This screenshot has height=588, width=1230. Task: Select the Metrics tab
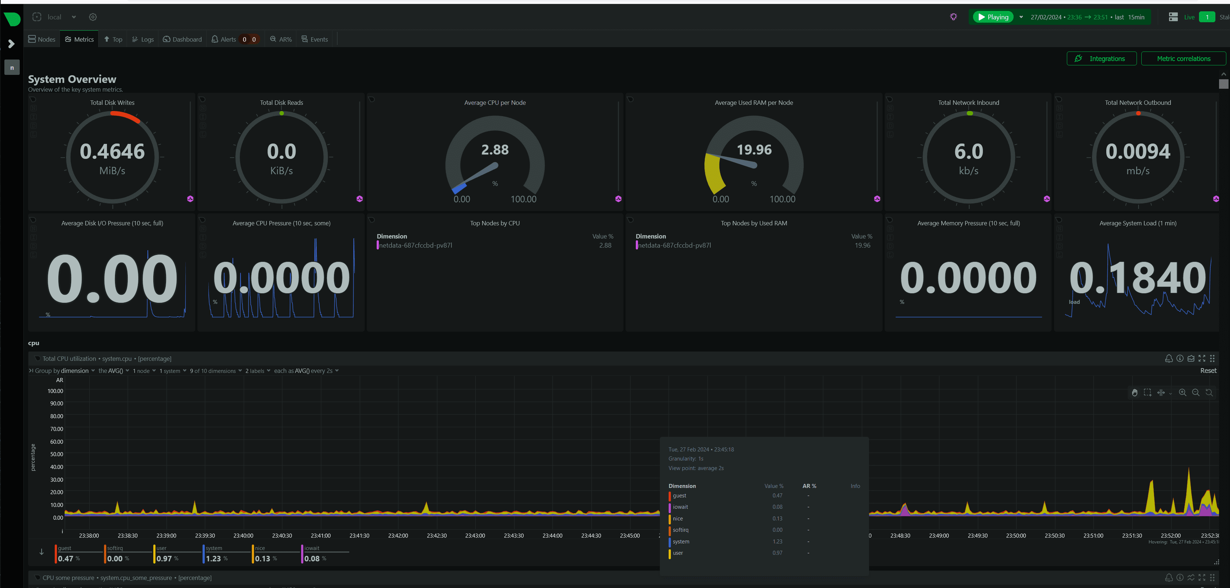click(x=80, y=39)
